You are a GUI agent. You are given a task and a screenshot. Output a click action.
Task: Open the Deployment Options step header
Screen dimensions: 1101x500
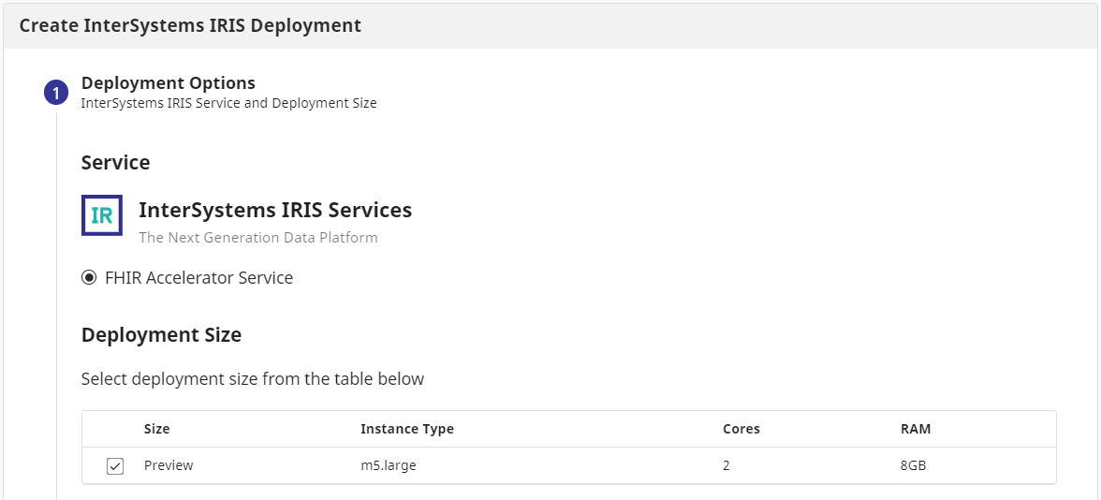168,83
